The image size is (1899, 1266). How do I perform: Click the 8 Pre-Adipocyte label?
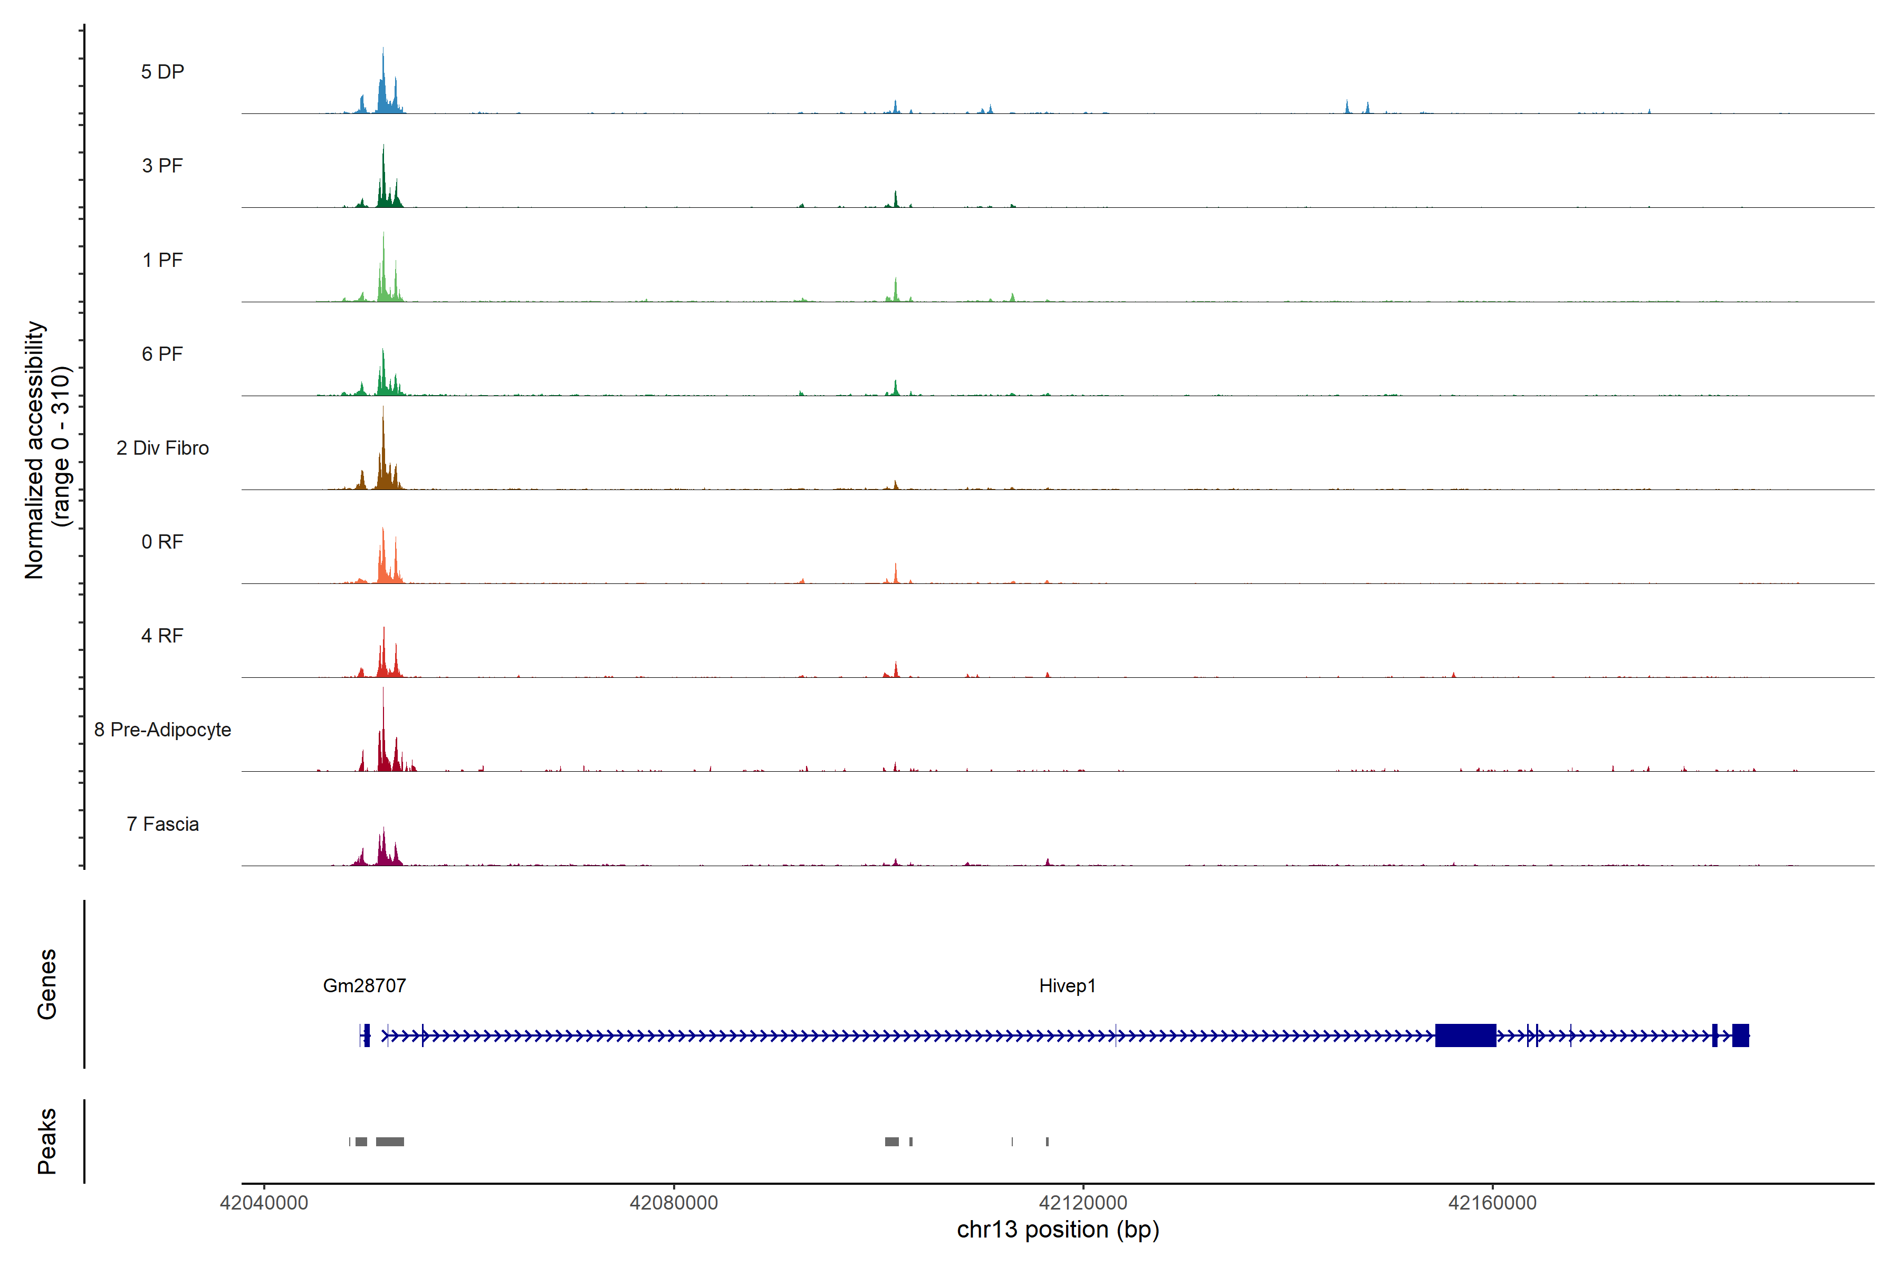(162, 730)
